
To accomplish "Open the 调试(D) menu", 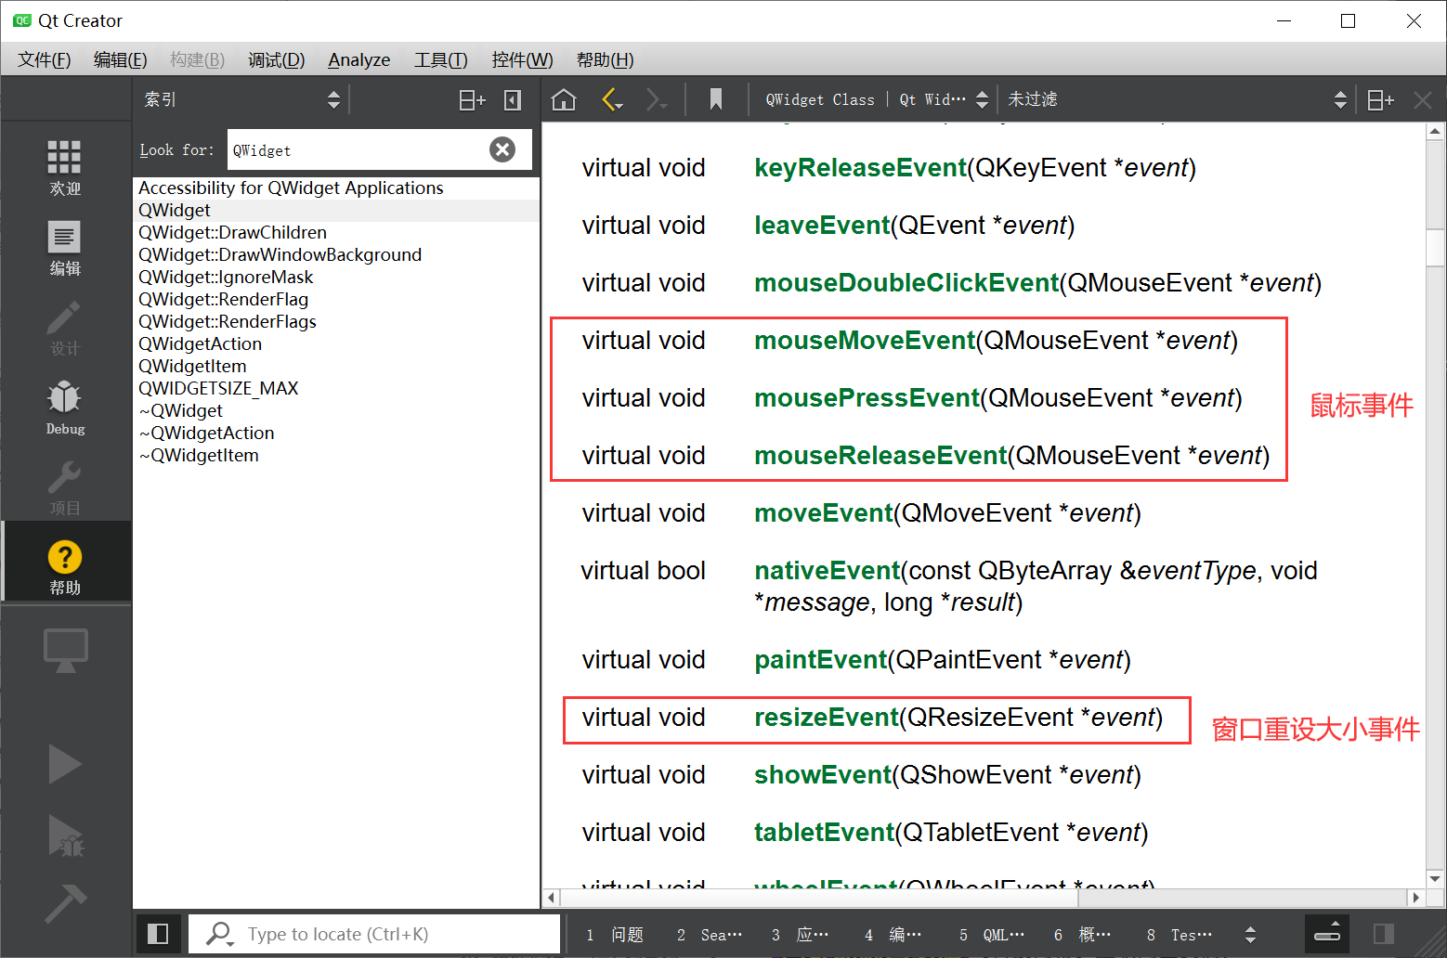I will 276,59.
